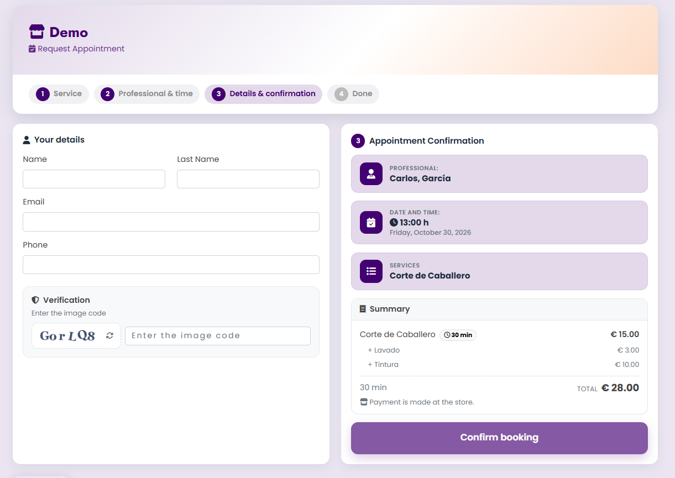The height and width of the screenshot is (478, 675).
Task: Click the Corte de Caballero service card title
Action: [x=430, y=276]
